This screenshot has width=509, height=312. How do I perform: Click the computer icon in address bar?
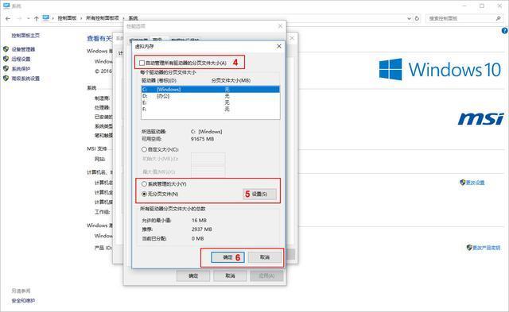(x=46, y=17)
